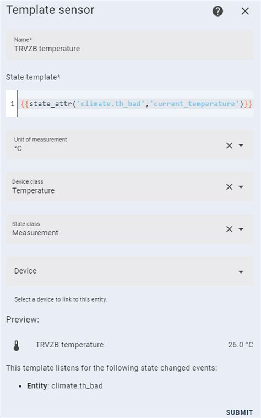261x418 pixels.
Task: Clear the Unit of measurement value
Action: (x=230, y=146)
